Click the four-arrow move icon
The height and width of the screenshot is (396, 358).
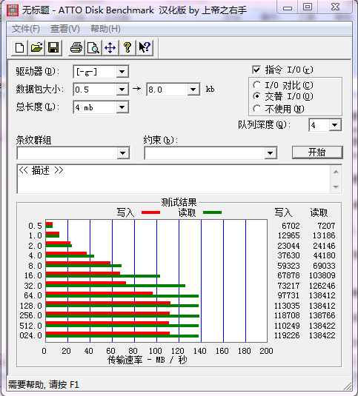[110, 47]
